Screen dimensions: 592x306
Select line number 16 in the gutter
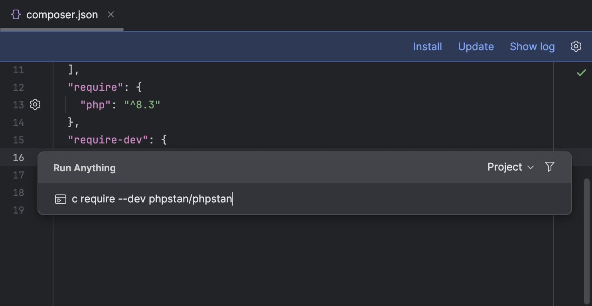click(18, 157)
